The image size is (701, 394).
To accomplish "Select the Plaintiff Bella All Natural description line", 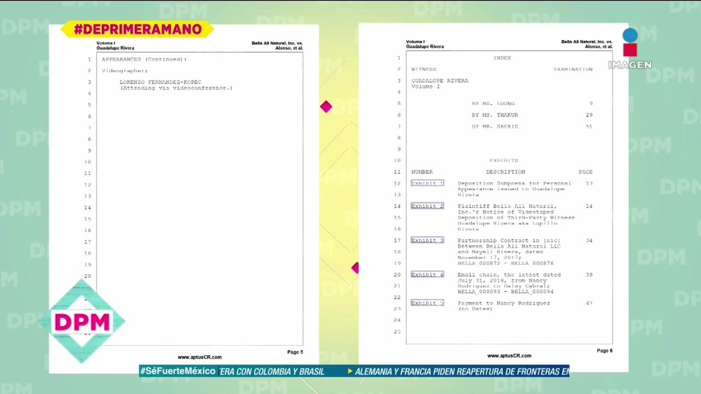I will coord(507,206).
